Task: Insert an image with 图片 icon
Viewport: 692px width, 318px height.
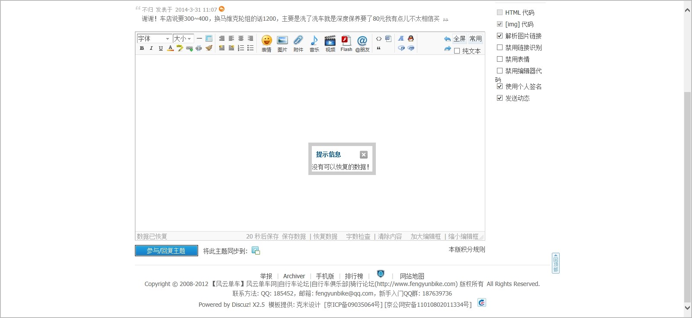Action: [x=282, y=44]
